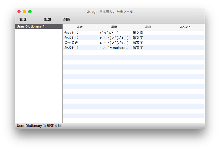
Task: Sort by the よみ column header
Action: coord(80,27)
